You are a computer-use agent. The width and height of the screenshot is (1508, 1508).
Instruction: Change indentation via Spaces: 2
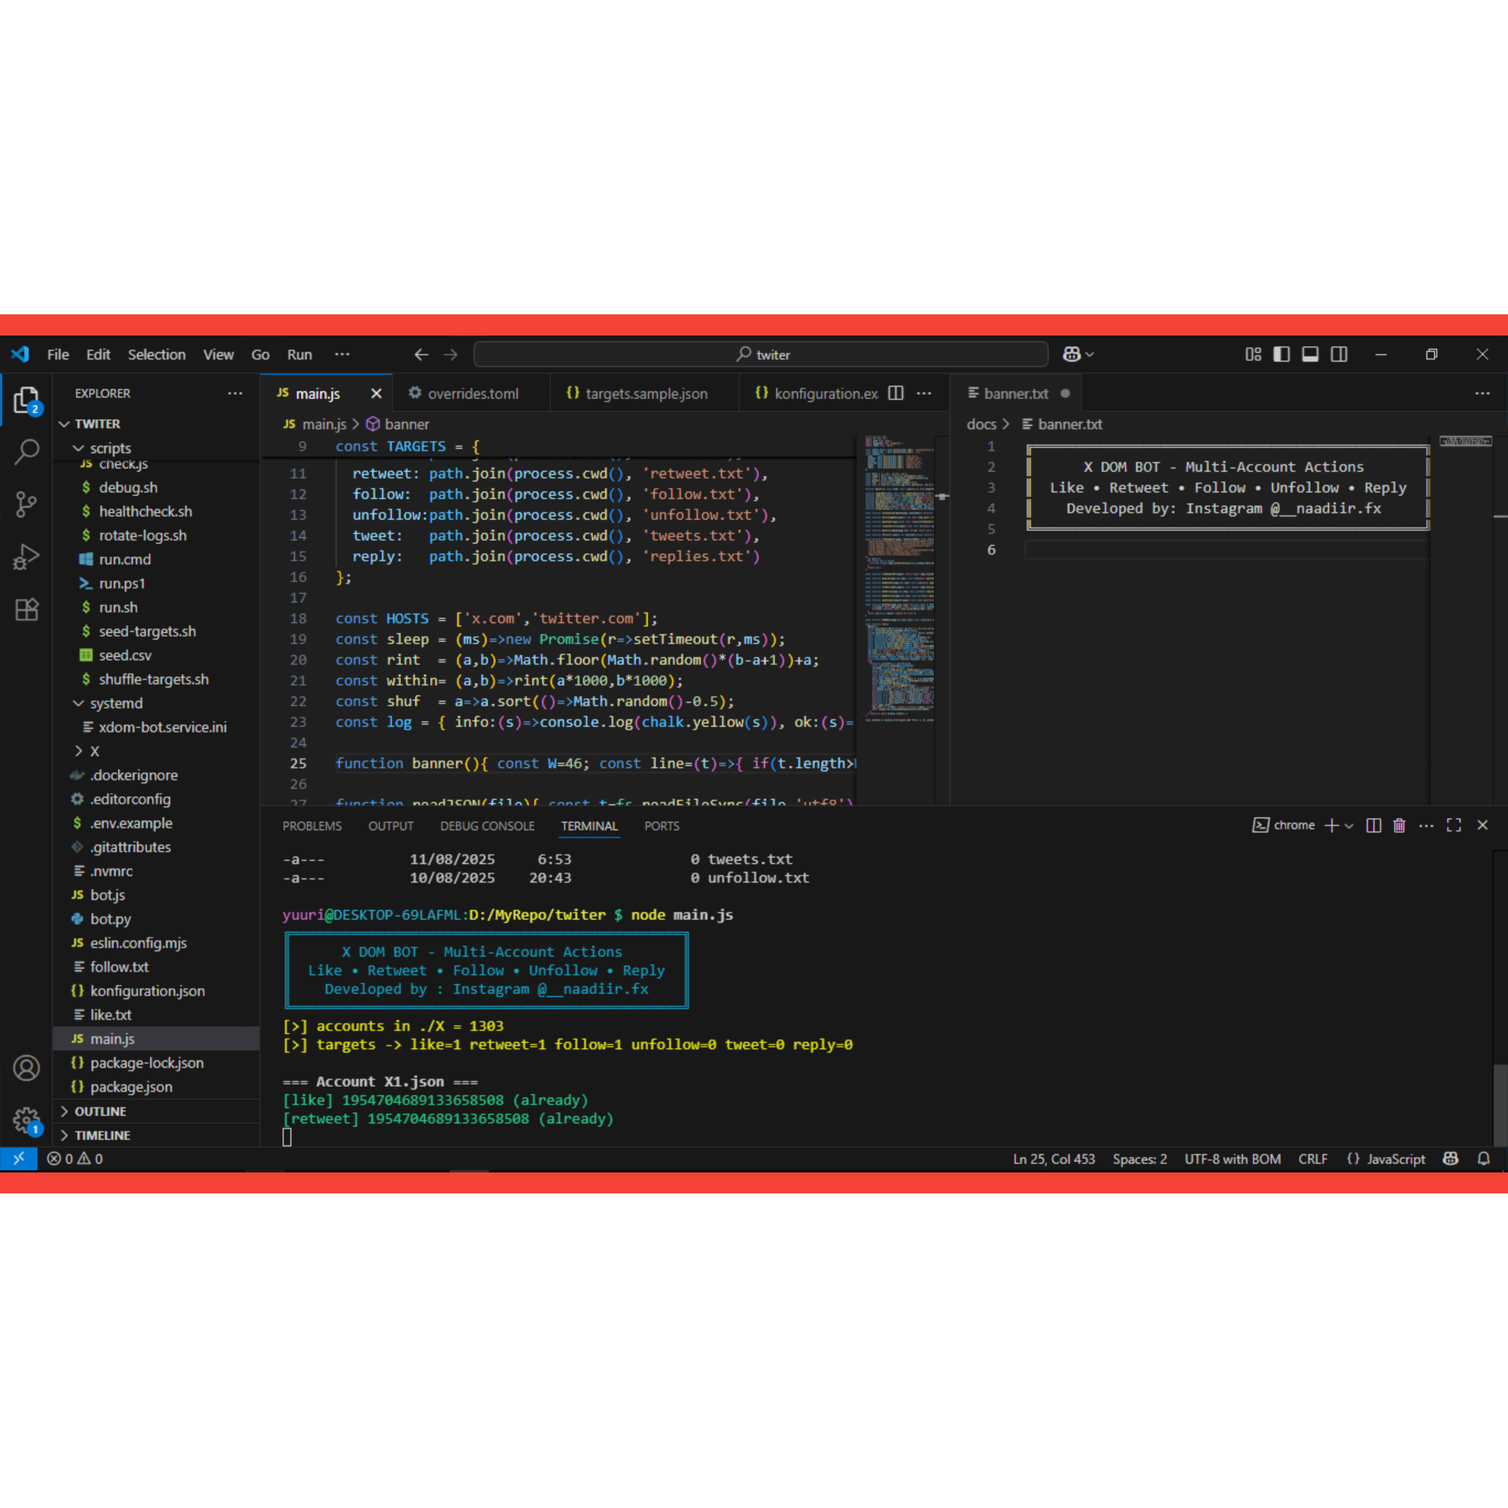(1140, 1159)
